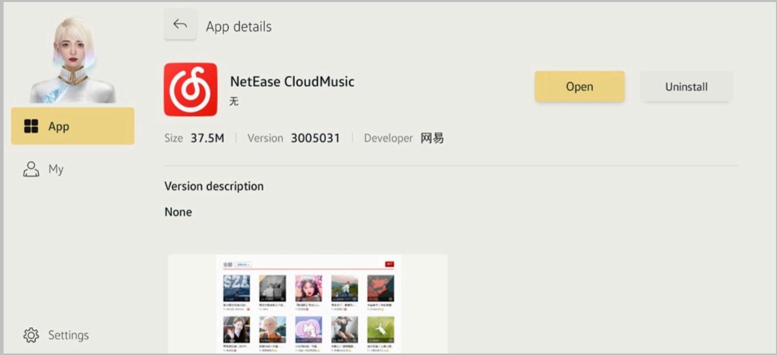Open the NetEase CloudMusic app

pos(579,86)
